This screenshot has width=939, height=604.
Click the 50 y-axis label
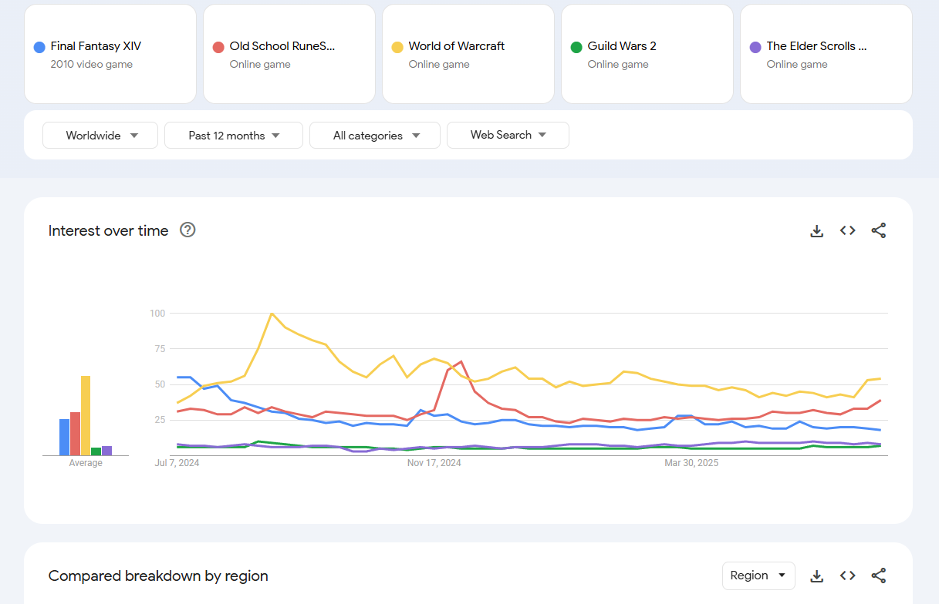point(160,384)
